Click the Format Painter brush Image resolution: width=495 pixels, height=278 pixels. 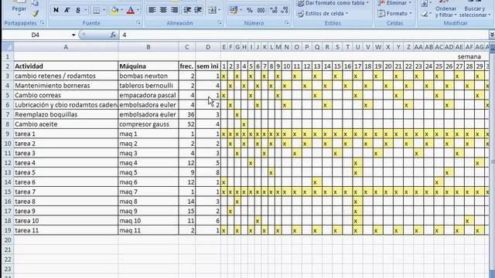tap(35, 14)
